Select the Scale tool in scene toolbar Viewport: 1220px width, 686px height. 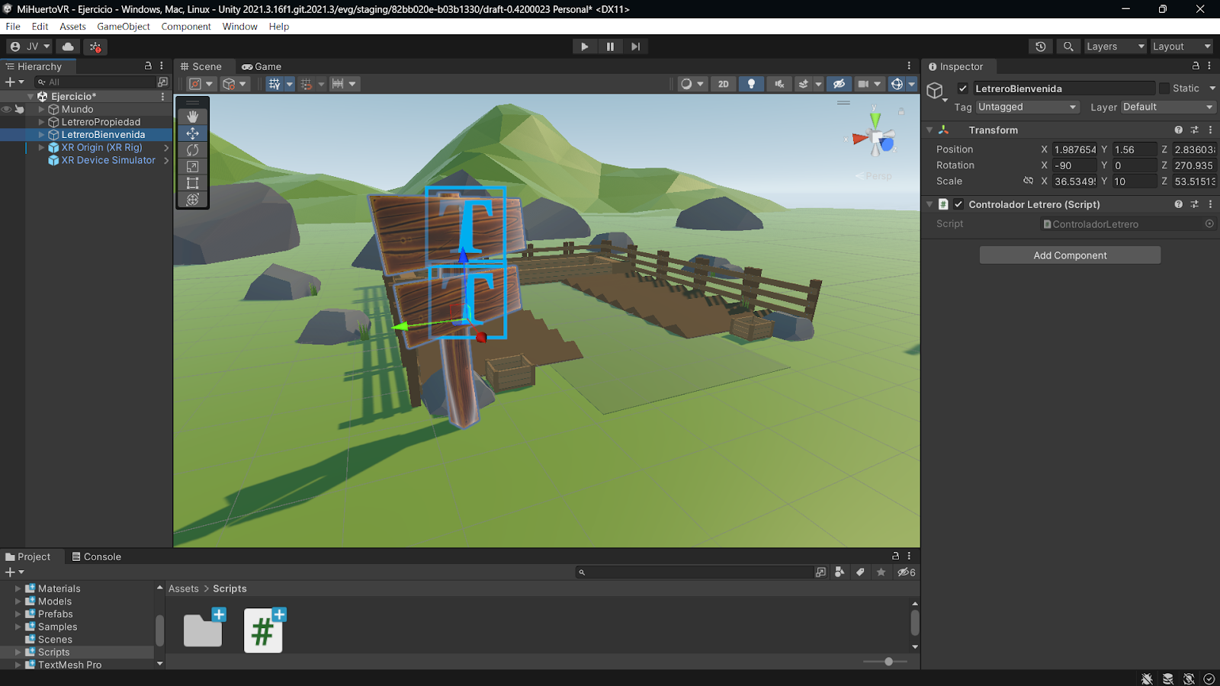[x=192, y=167]
